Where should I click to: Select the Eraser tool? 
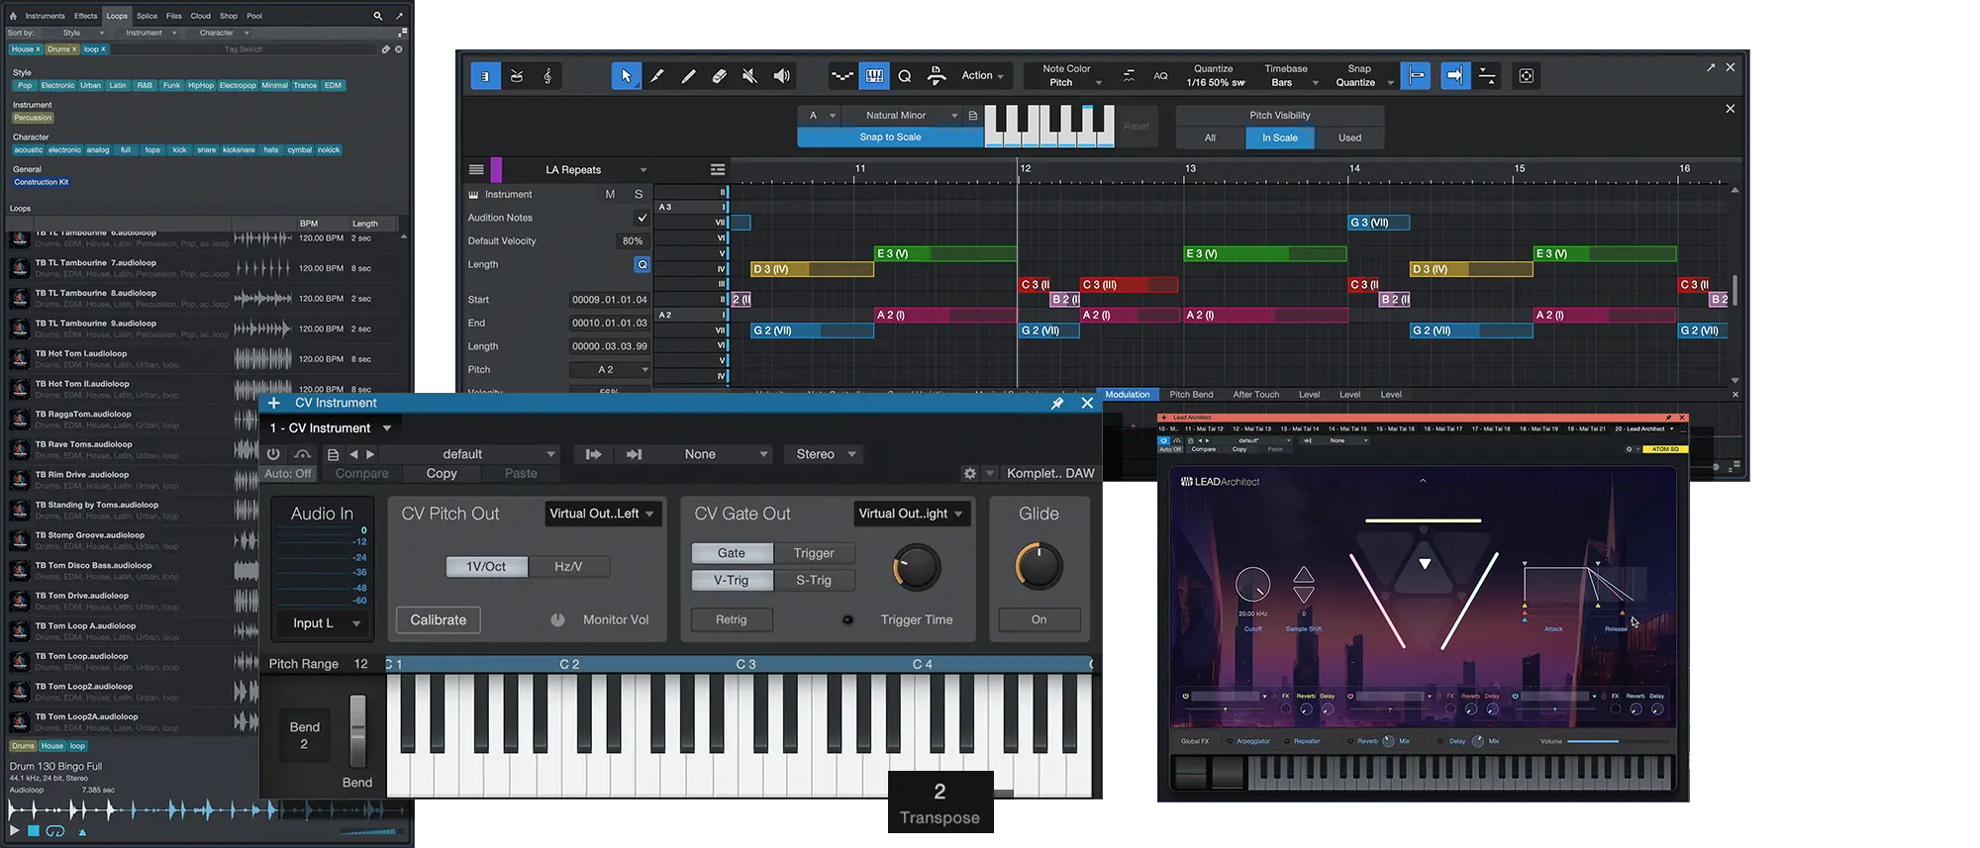tap(720, 76)
